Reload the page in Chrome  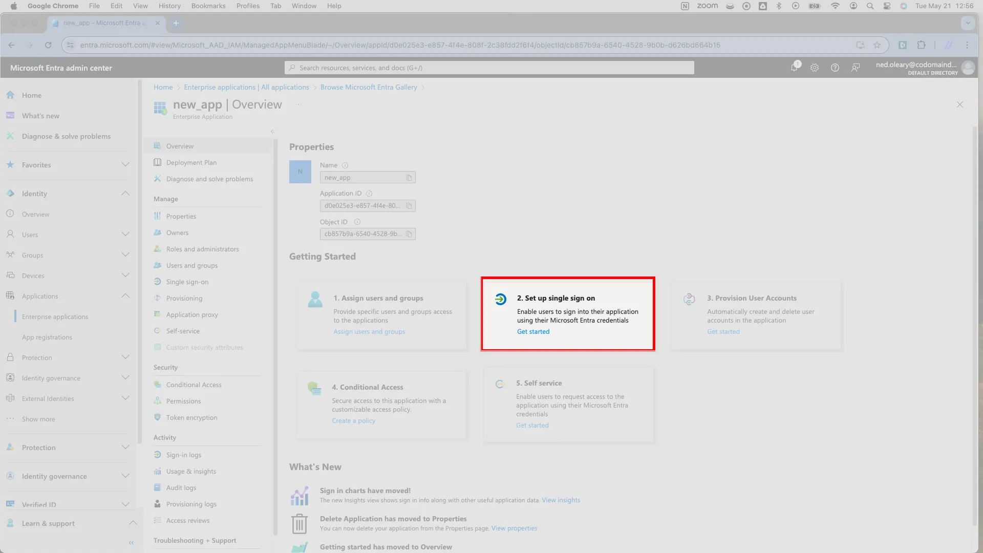tap(48, 45)
